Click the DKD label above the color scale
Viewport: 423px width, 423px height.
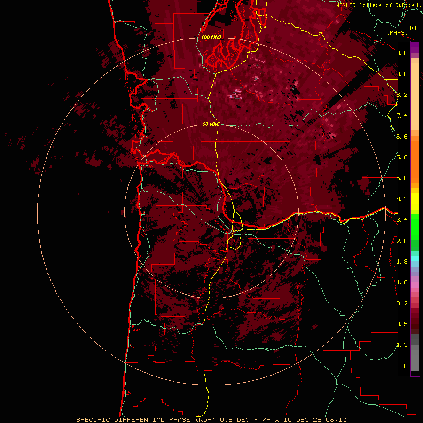[x=413, y=28]
